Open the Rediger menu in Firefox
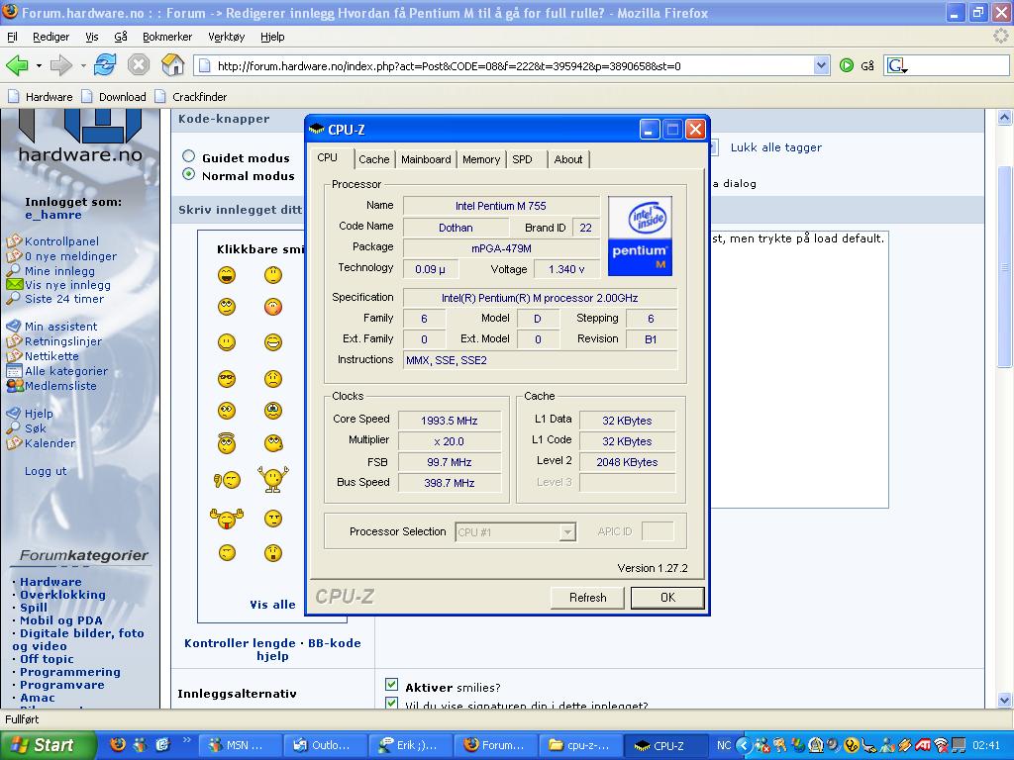The height and width of the screenshot is (760, 1014). pos(51,37)
